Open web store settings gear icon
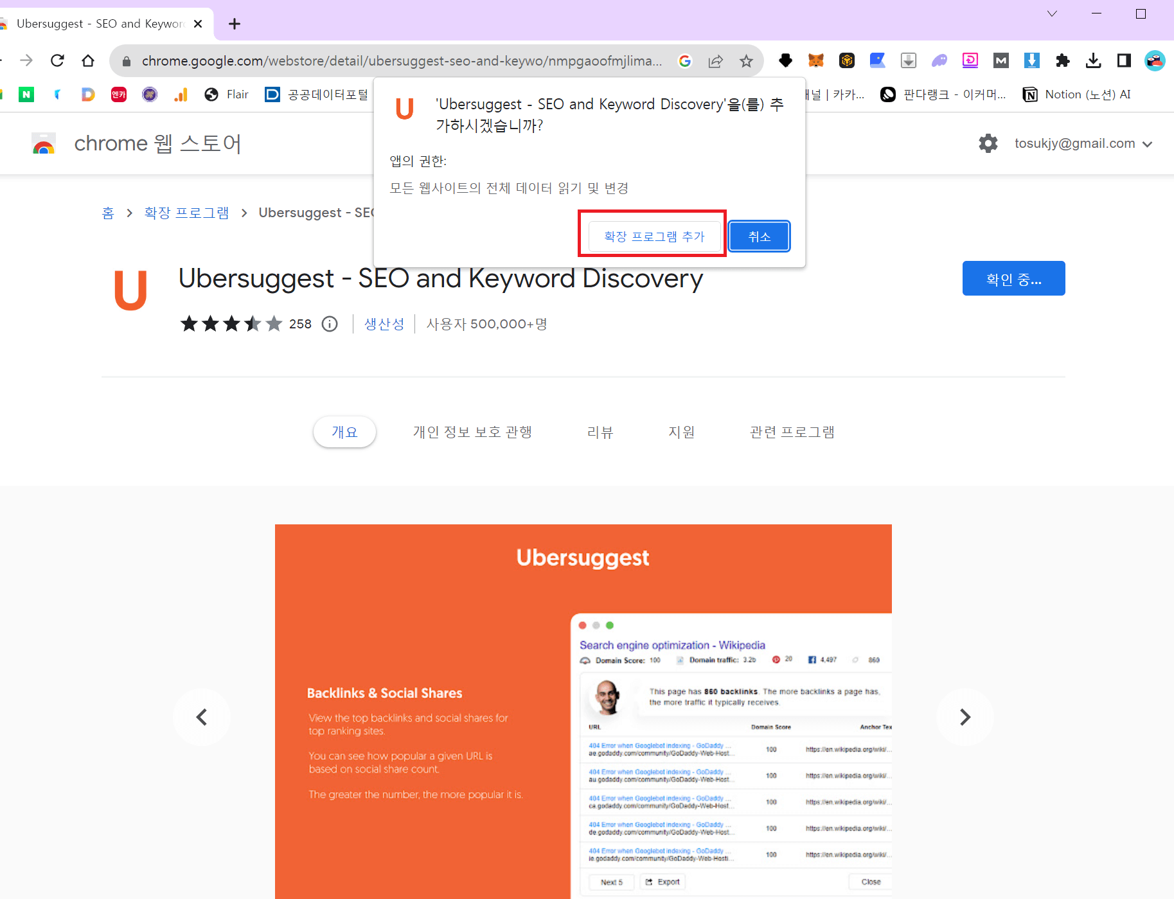Image resolution: width=1174 pixels, height=899 pixels. [x=988, y=143]
